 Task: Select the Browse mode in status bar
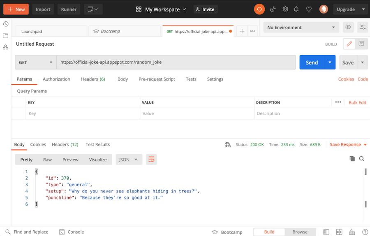pos(300,232)
